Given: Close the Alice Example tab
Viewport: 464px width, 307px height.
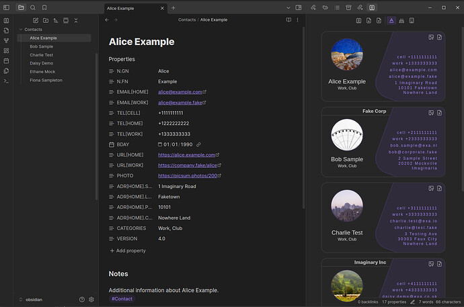Looking at the screenshot, I should click(x=162, y=8).
